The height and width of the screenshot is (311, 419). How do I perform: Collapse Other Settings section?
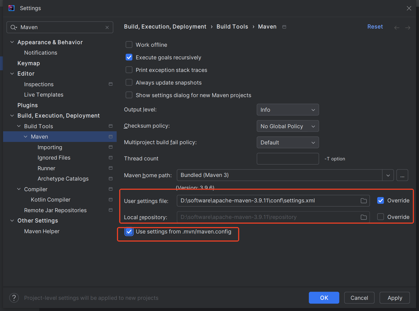[12, 221]
